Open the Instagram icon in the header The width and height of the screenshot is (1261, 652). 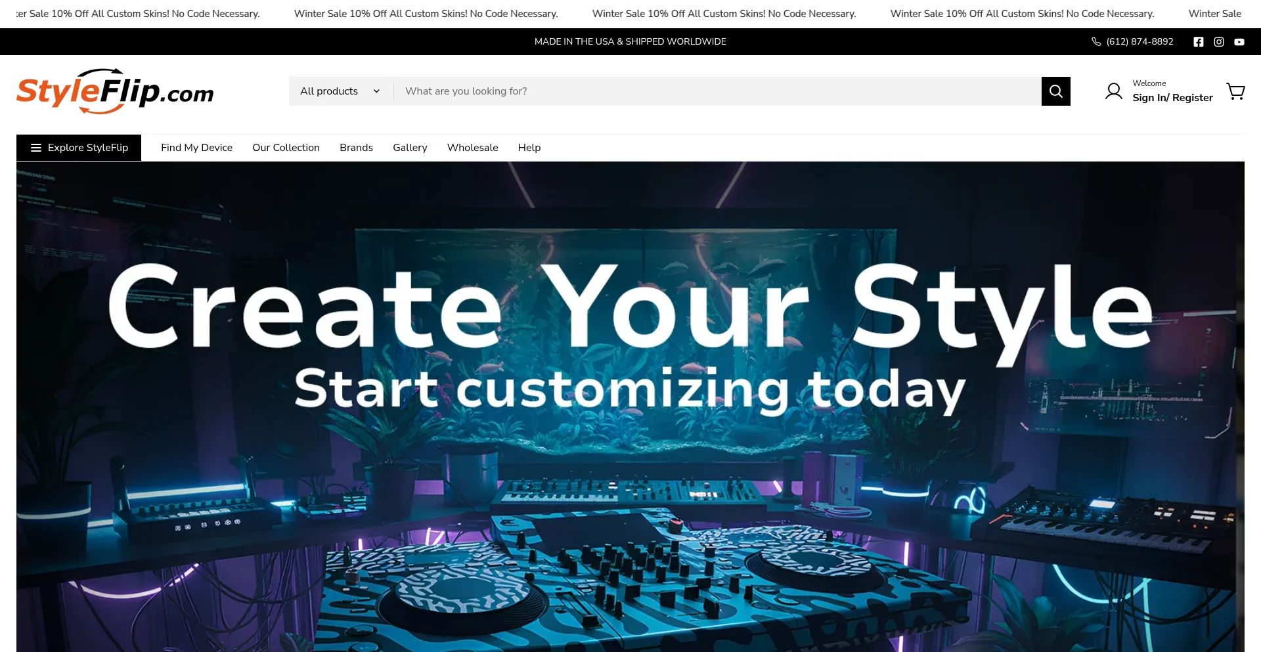point(1218,41)
